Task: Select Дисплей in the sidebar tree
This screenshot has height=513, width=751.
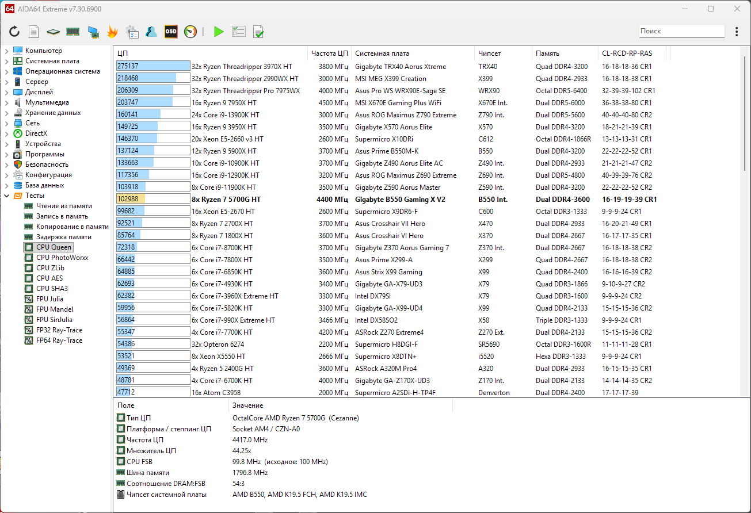Action: pyautogui.click(x=39, y=92)
